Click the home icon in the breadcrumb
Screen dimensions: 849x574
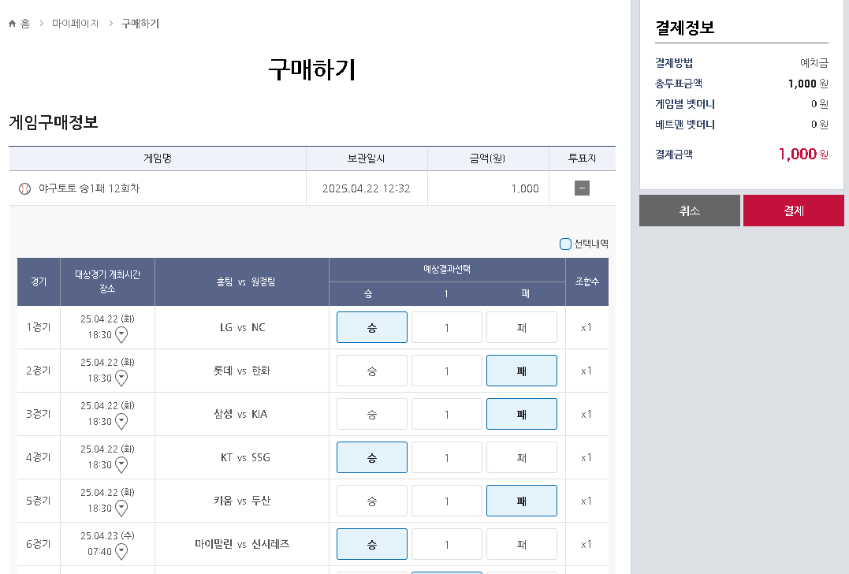pyautogui.click(x=10, y=24)
